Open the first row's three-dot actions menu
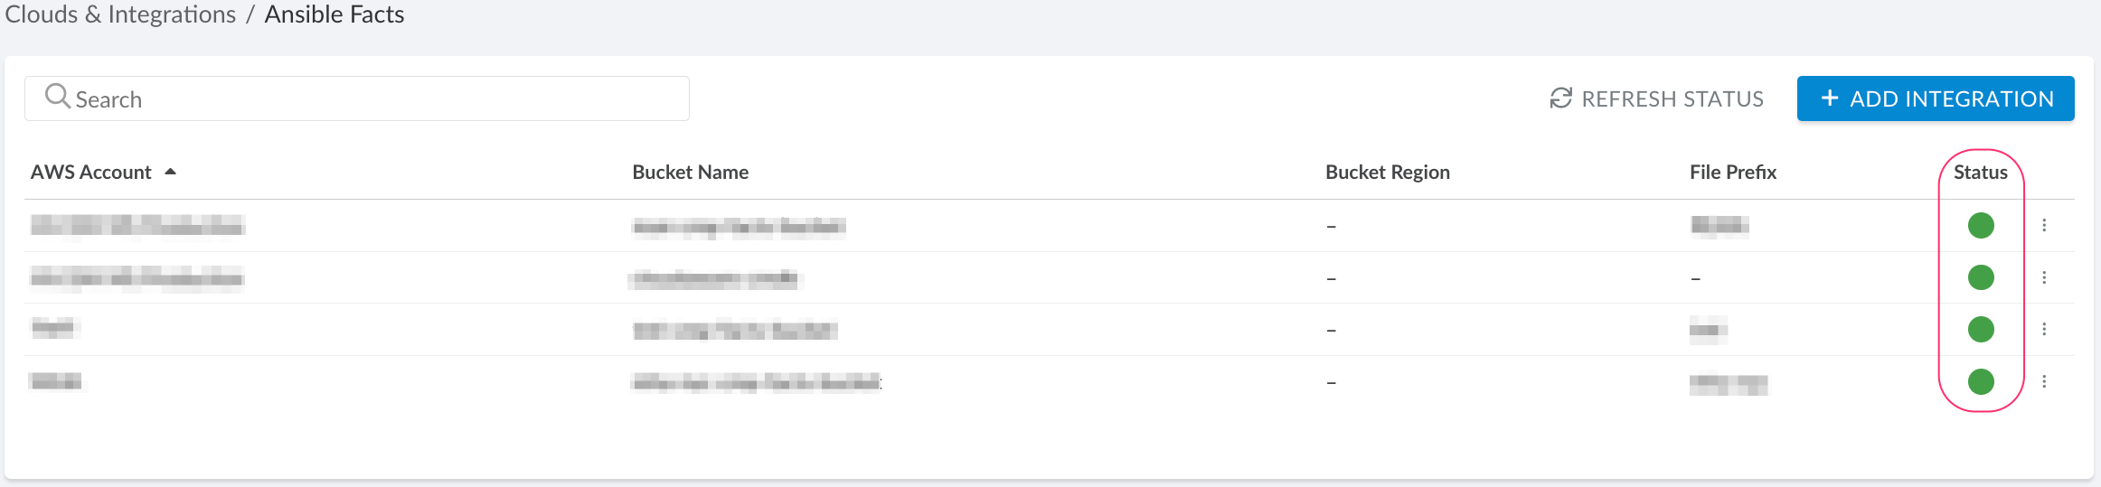The height and width of the screenshot is (487, 2101). pos(2043,225)
